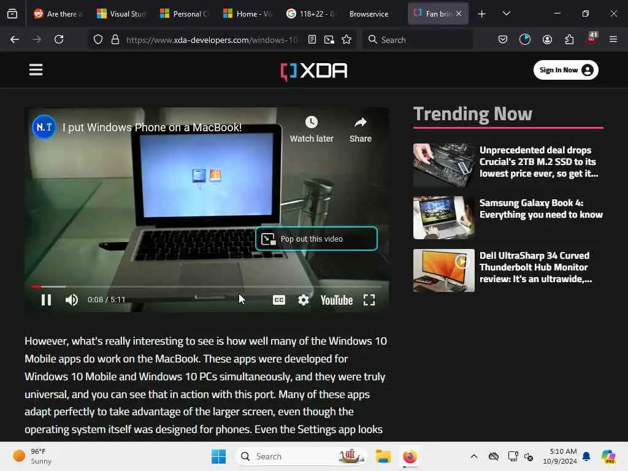The height and width of the screenshot is (471, 628).
Task: Open weather widget showing 96°F Sunny
Action: (x=33, y=456)
